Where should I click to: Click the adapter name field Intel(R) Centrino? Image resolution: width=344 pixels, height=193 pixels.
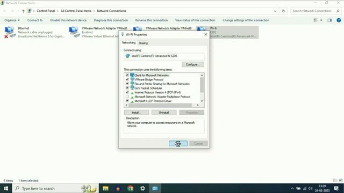pos(164,56)
